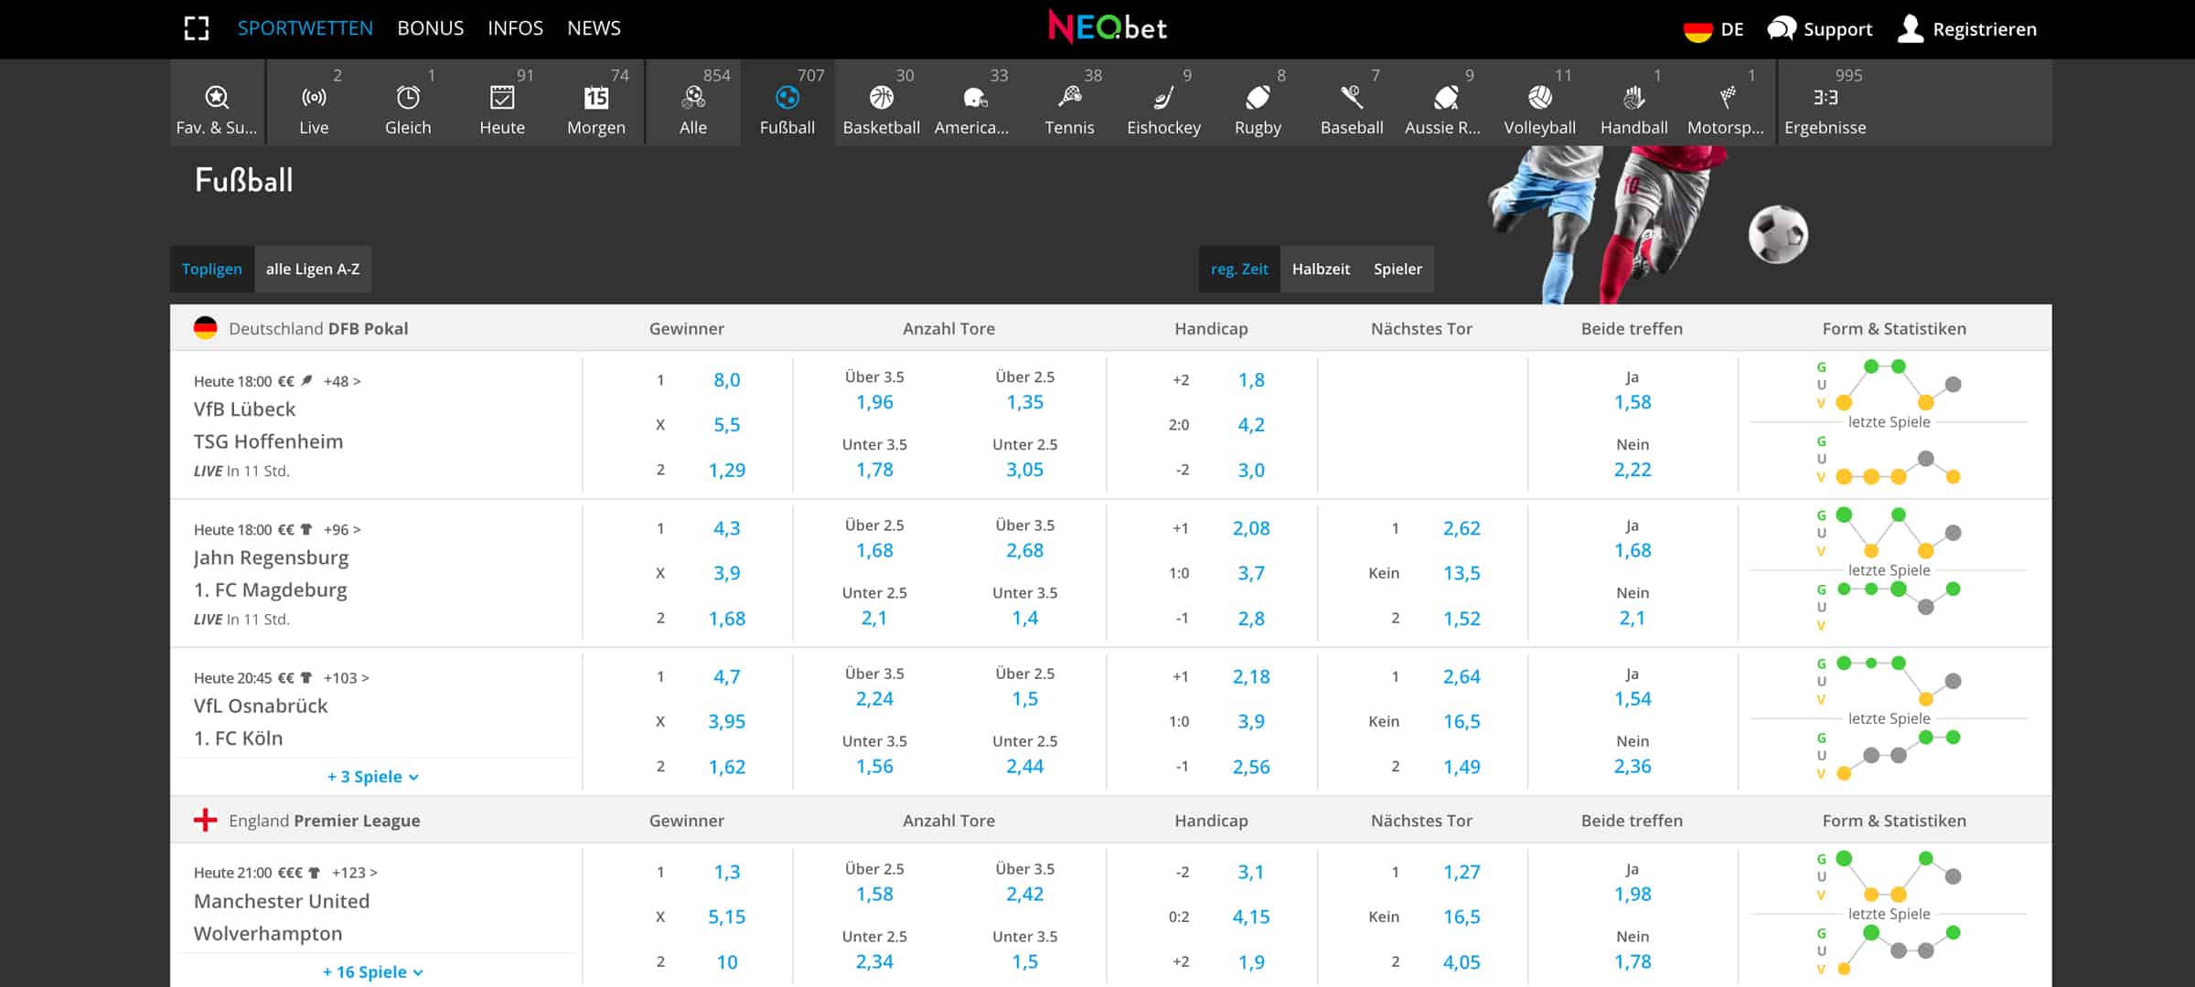Expand +96 more bets for Jahn Regensburg
Image resolution: width=2195 pixels, height=987 pixels.
(342, 529)
